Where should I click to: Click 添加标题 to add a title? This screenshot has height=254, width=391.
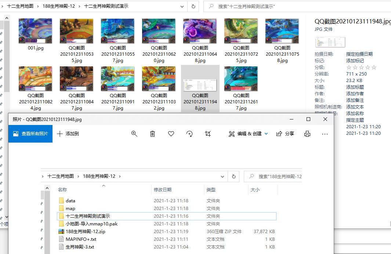point(355,87)
